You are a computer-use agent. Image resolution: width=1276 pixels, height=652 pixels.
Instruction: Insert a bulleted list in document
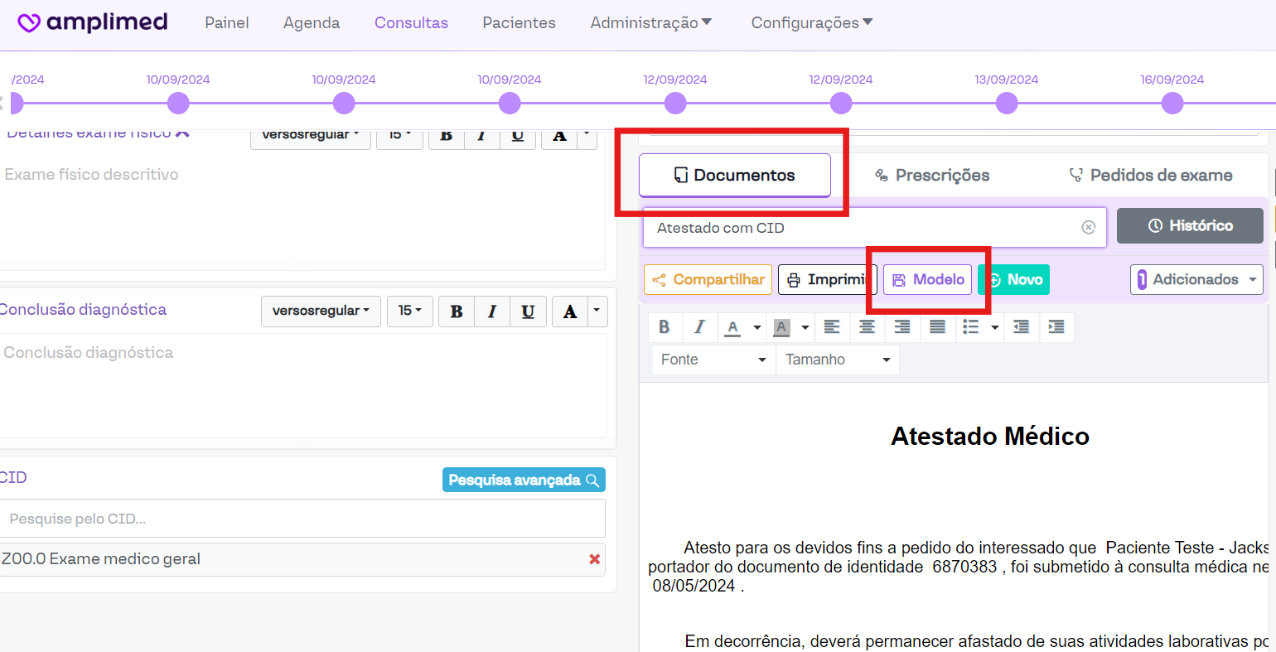click(971, 327)
